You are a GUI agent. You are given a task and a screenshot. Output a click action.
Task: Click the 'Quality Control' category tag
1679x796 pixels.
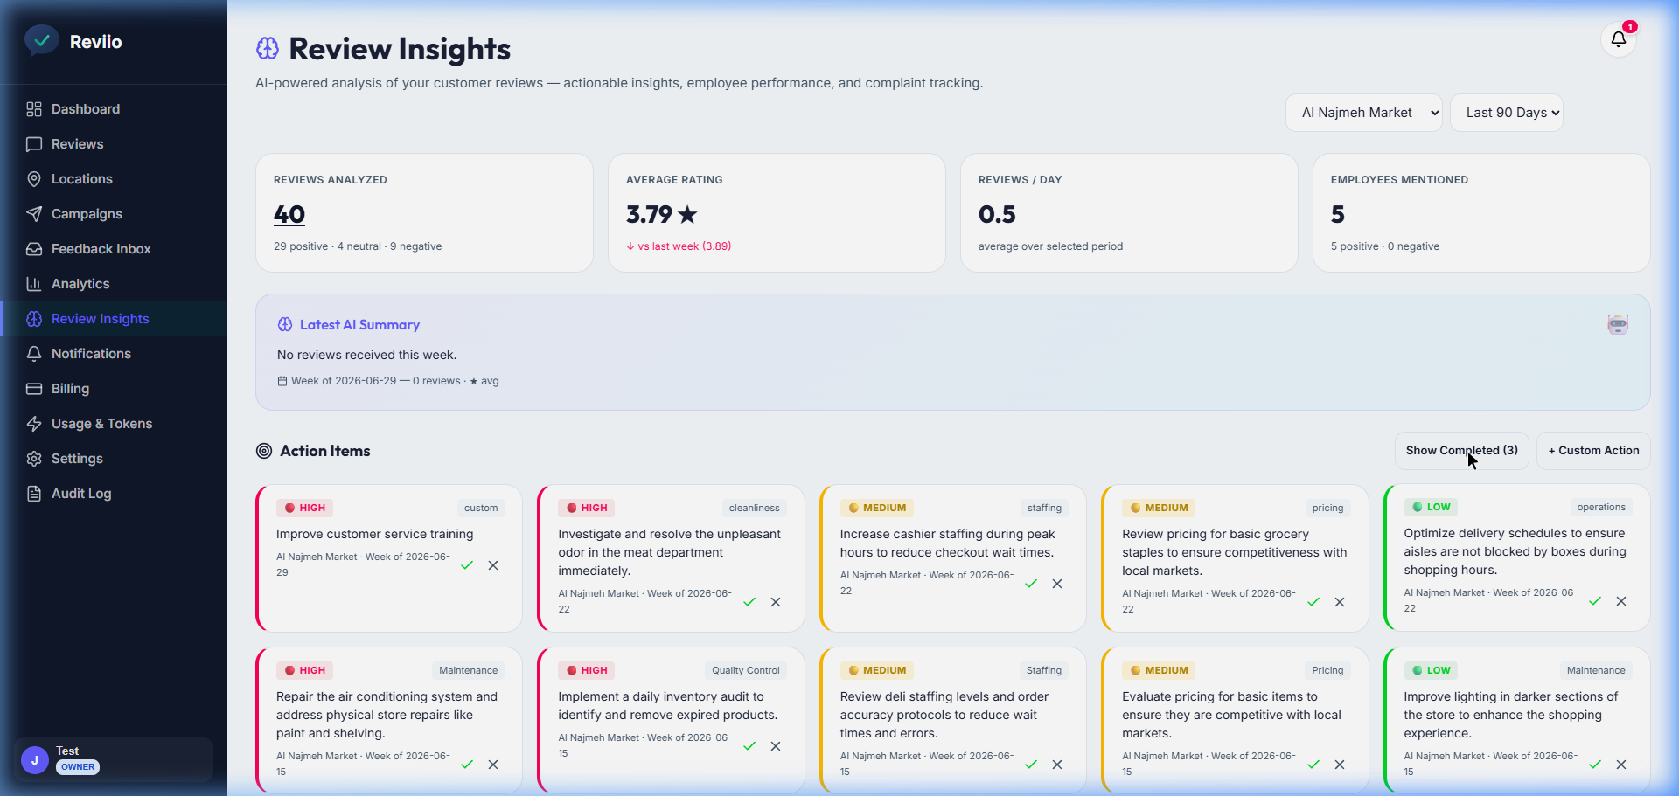click(745, 670)
